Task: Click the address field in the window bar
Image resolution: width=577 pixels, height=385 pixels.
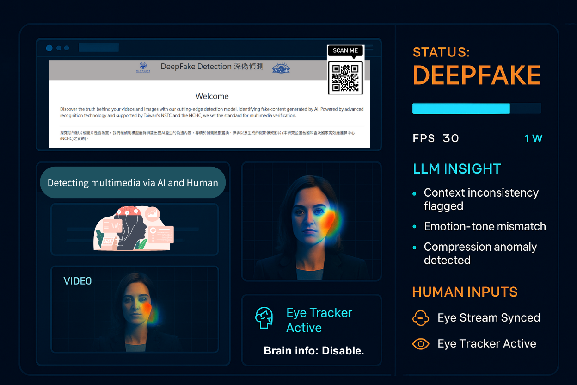Action: point(98,48)
